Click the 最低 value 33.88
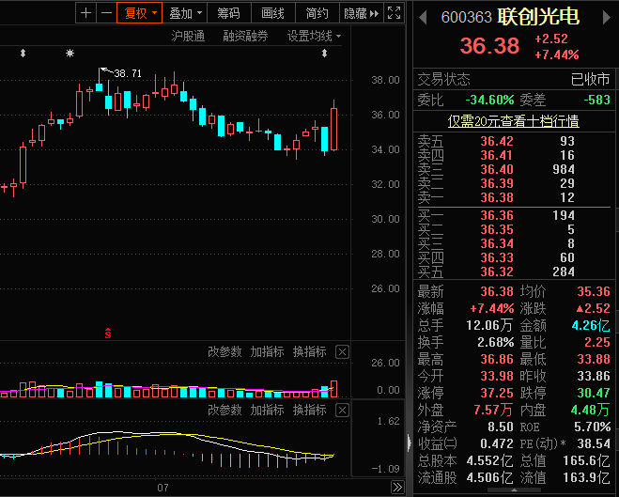The height and width of the screenshot is (497, 619). pyautogui.click(x=594, y=359)
